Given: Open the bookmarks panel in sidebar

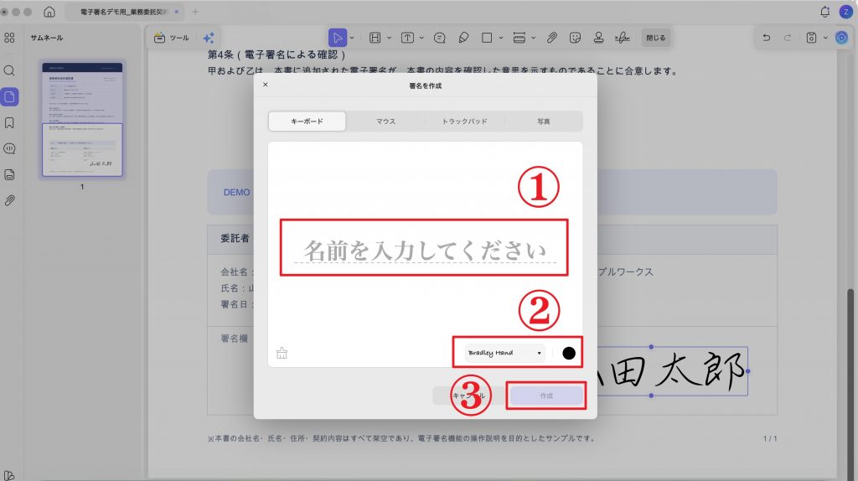Looking at the screenshot, I should click(x=9, y=122).
